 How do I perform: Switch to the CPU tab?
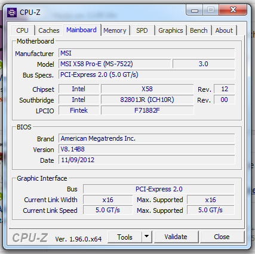22,30
